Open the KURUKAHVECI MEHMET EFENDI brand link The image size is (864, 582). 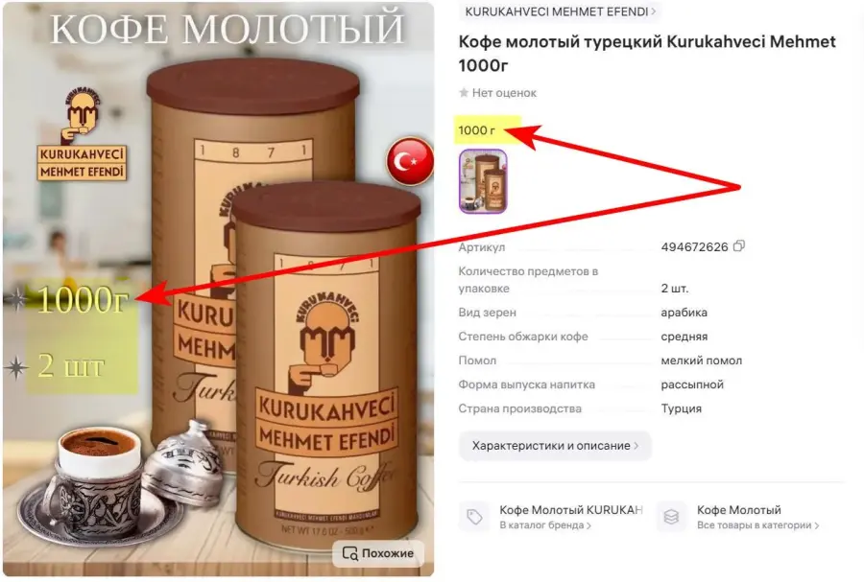(x=557, y=12)
